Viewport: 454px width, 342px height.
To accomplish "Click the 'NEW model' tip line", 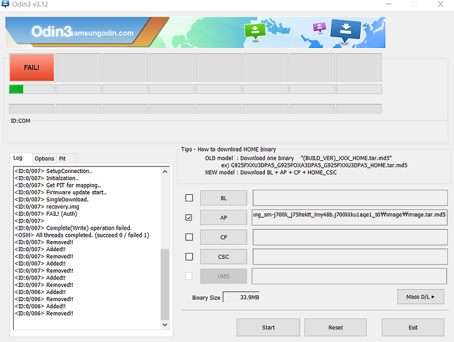I will (271, 172).
